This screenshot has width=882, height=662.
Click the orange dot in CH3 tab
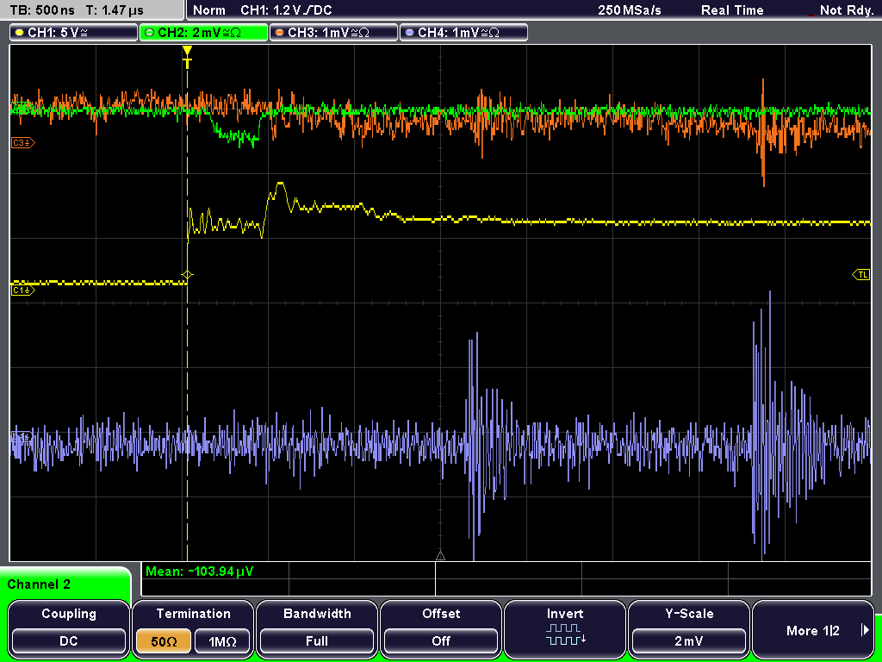click(x=279, y=33)
